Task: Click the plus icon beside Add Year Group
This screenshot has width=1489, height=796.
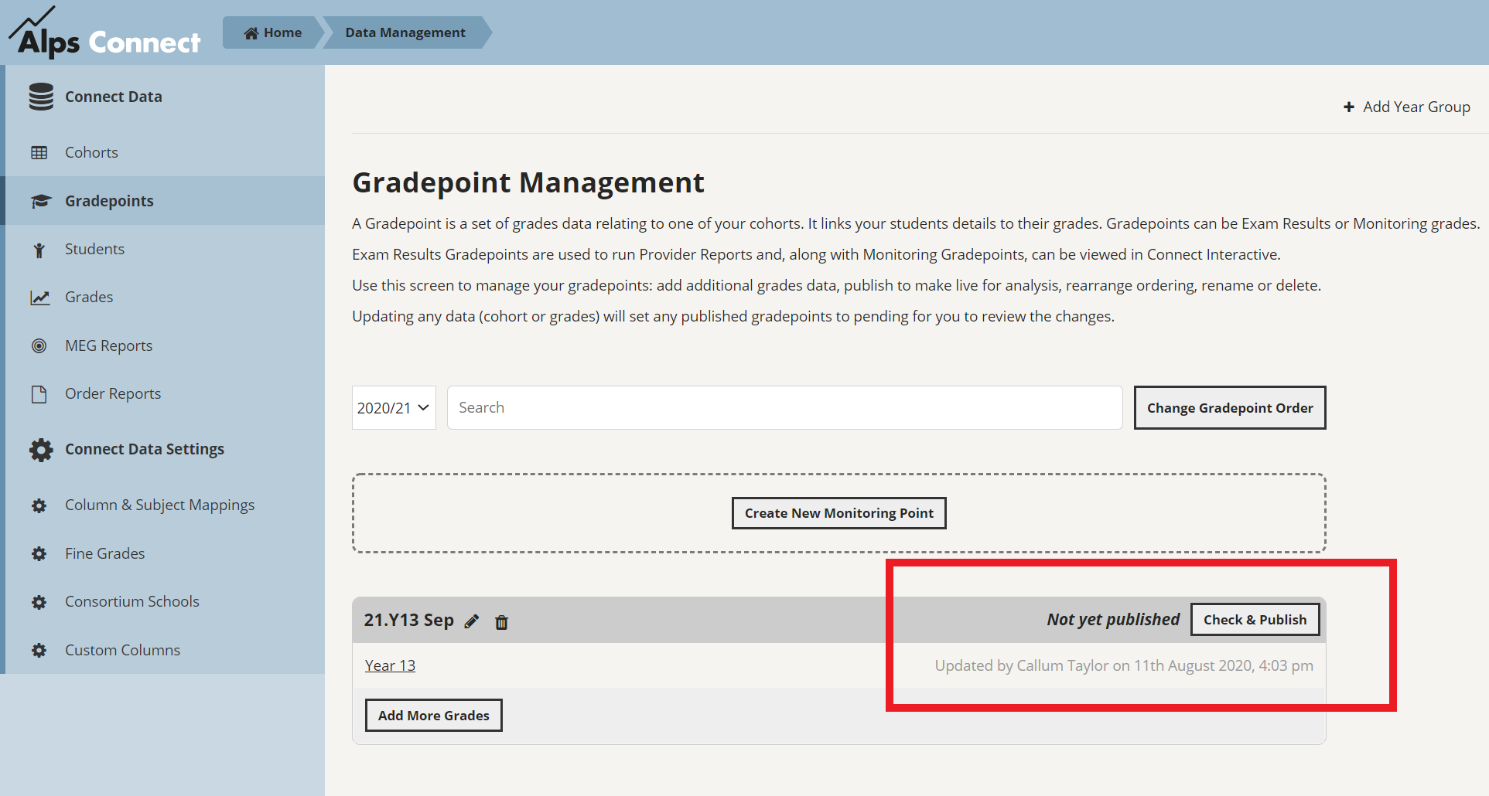Action: (1349, 107)
